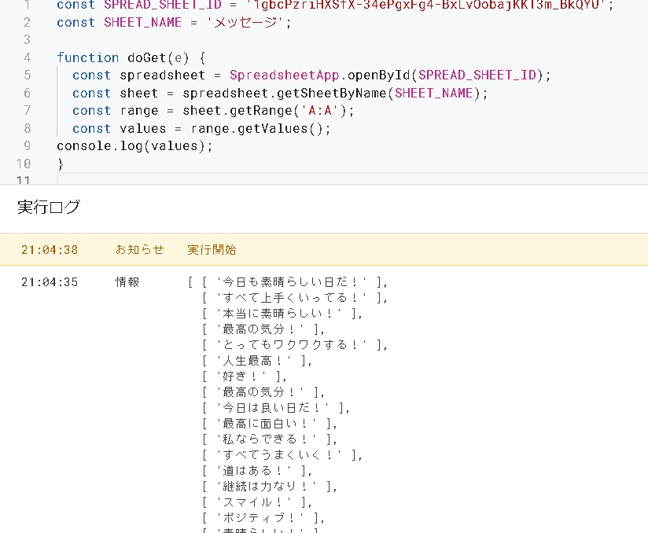Viewport: 648px width, 533px height.
Task: Click the 'A:A' range string on line 7
Action: [x=320, y=111]
